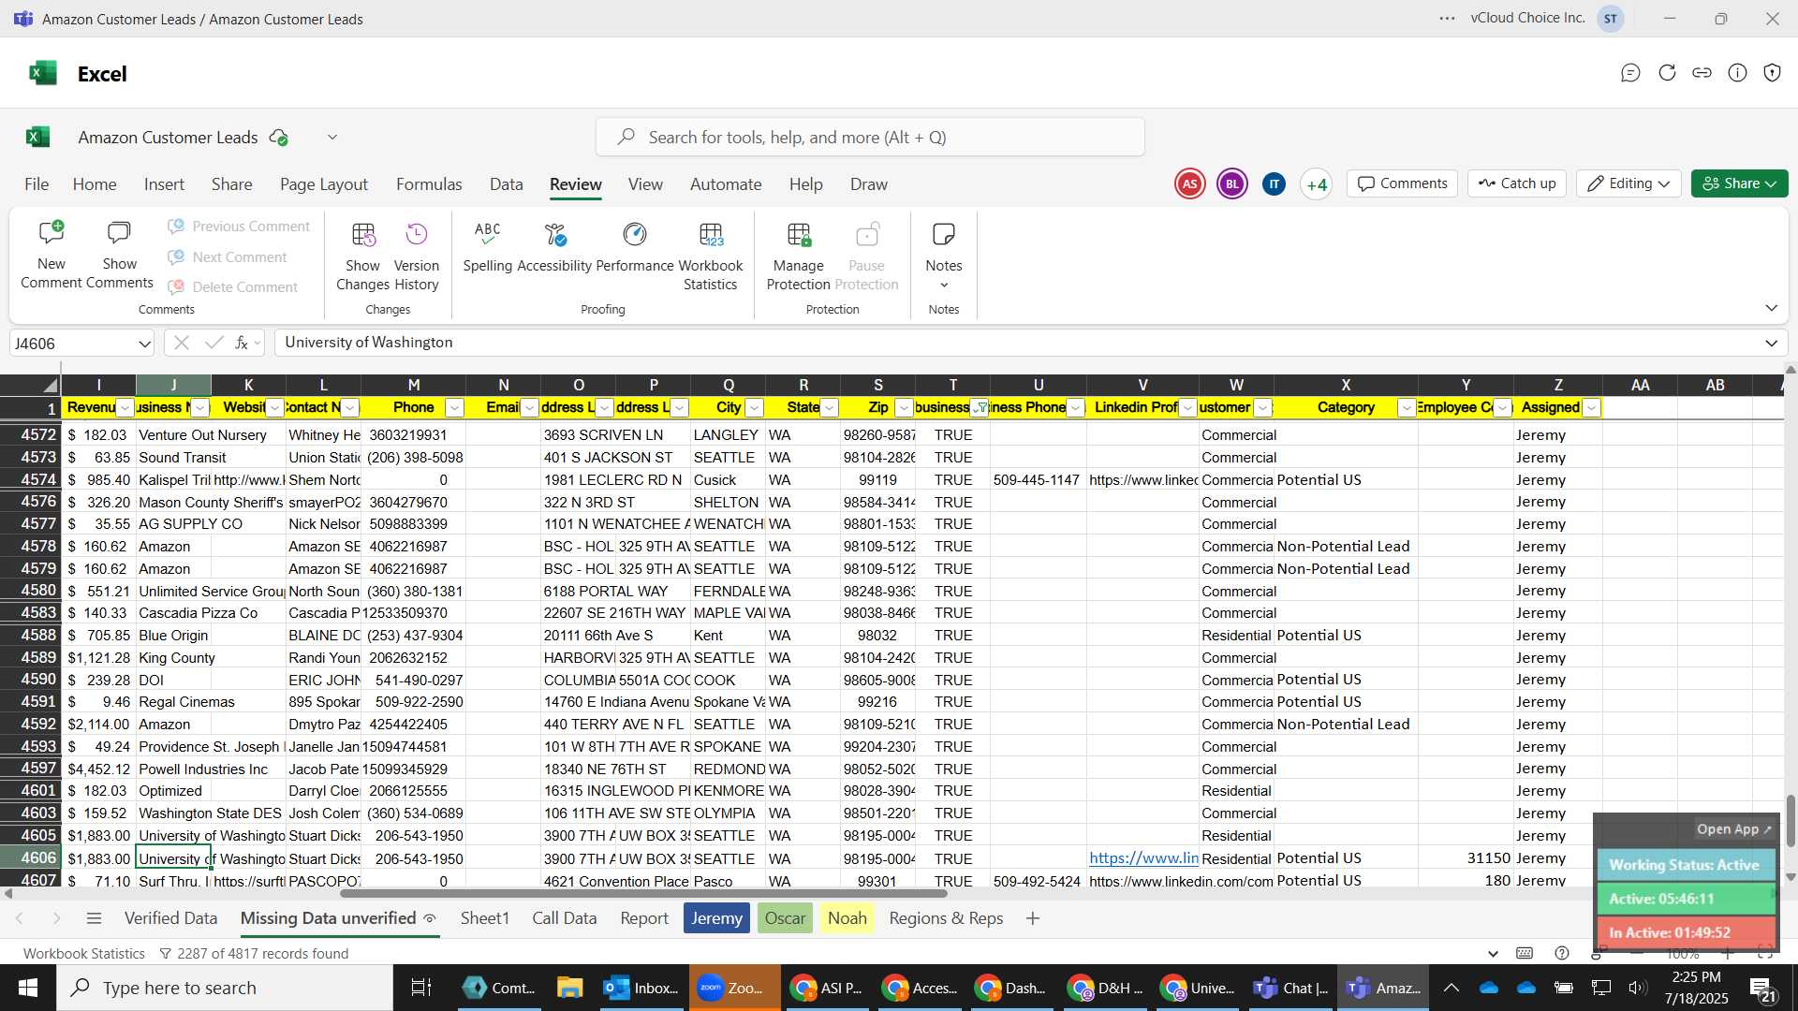Expand the formula bar
The width and height of the screenshot is (1798, 1011).
(x=1771, y=344)
